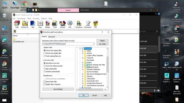Screen dimensions: 184x103
Task: Open the Arduino desktop shortcut
Action: click(5, 41)
